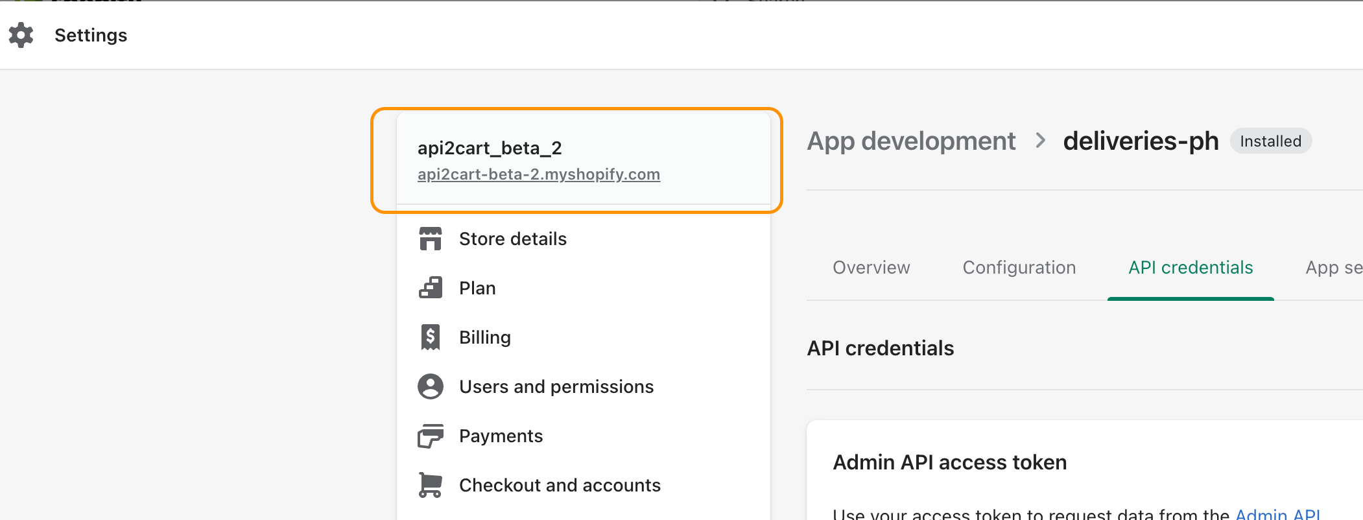Click the Billing receipt icon

431,337
